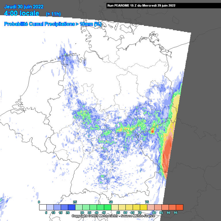Image resolution: width=221 pixels, height=221 pixels.
Task: Select the pale yellow 50% legend swatch
Action: 115,207
